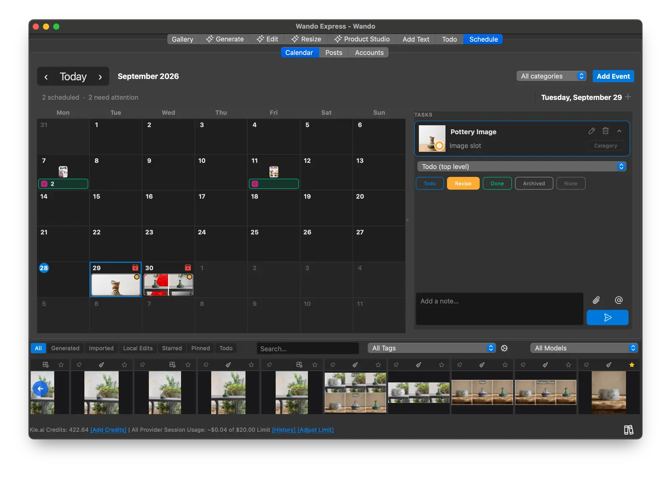Click the @ mention icon
The image size is (671, 477).
(x=619, y=300)
